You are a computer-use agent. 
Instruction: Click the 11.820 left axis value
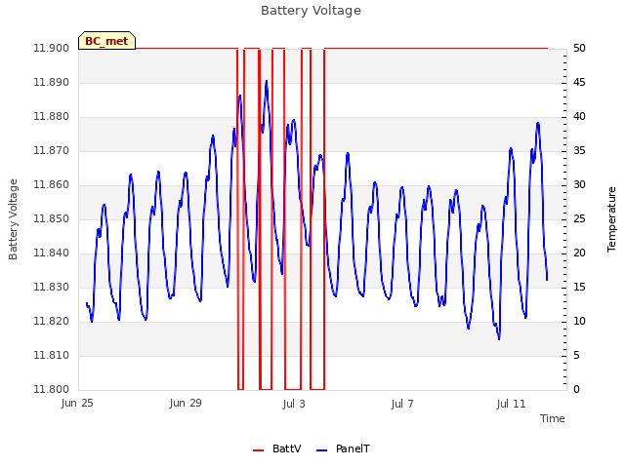(51, 322)
